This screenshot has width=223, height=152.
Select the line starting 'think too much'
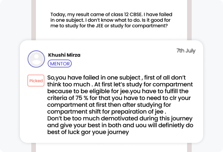[120, 84]
